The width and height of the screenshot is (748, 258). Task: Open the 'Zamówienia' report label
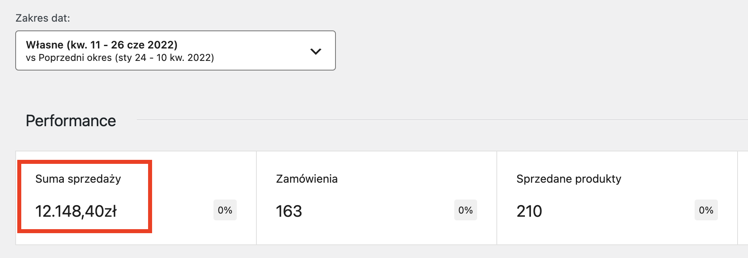click(307, 179)
